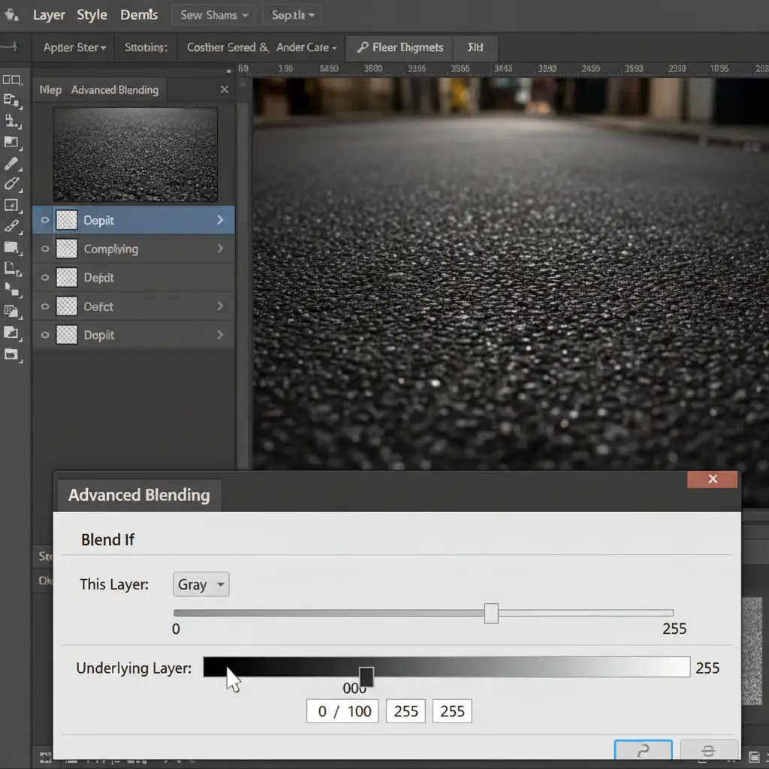Screen dimensions: 769x769
Task: Open the Layer menu
Action: (49, 15)
